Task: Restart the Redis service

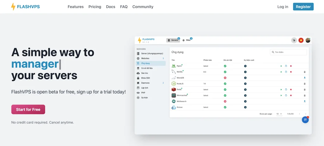Action: [286, 90]
